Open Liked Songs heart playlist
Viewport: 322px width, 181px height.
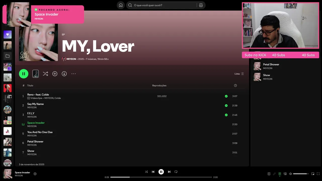[8, 34]
